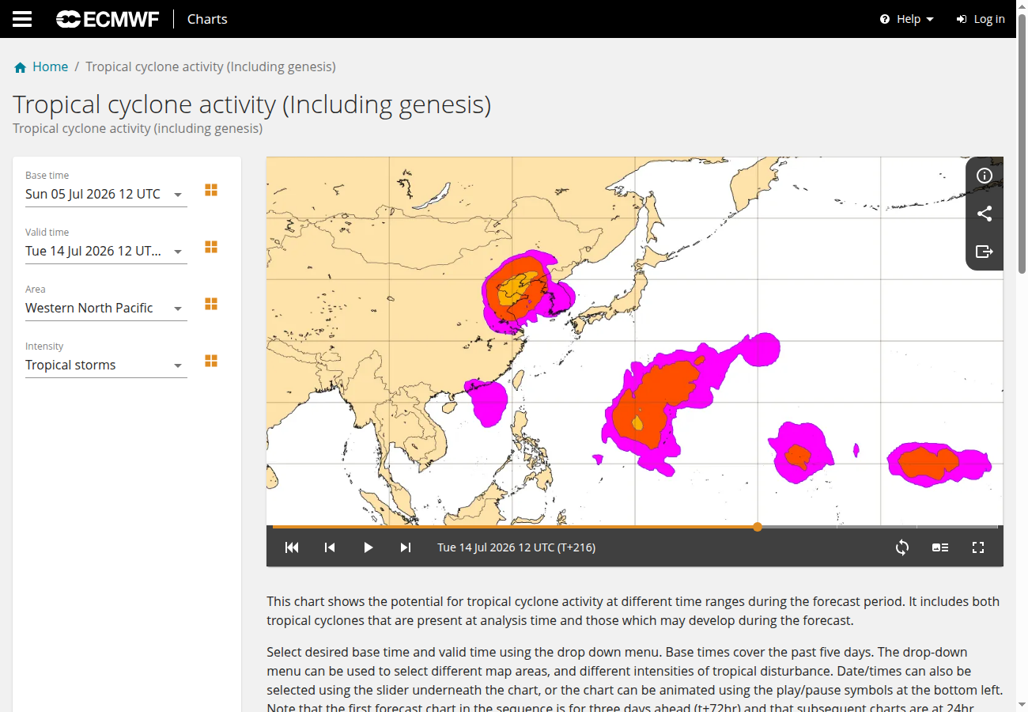Play the chart animation
This screenshot has height=712, width=1028.
tap(368, 547)
